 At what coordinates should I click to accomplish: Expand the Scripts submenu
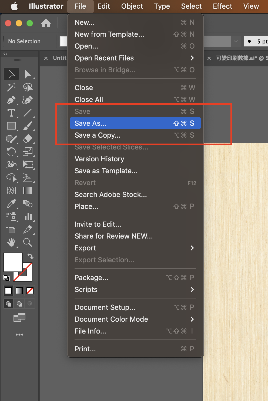(x=135, y=290)
